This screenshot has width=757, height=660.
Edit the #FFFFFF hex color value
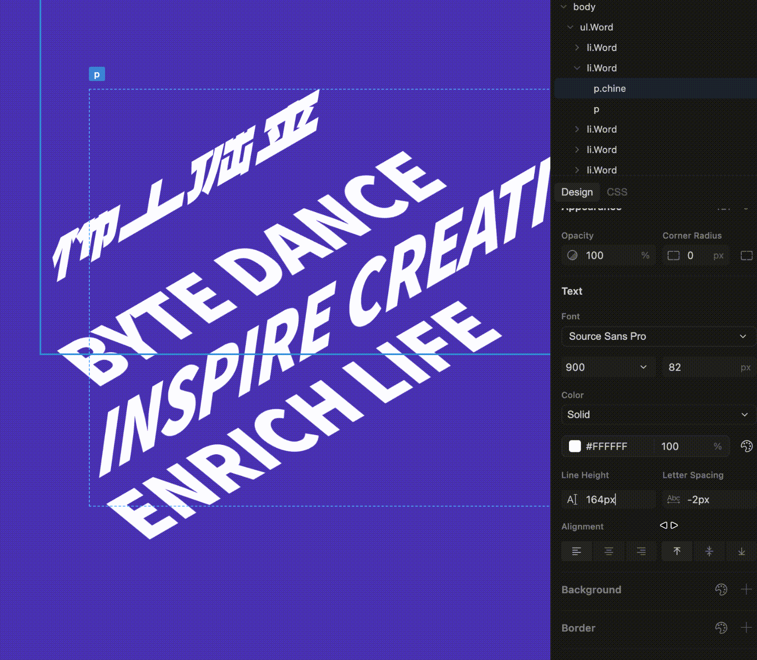click(607, 446)
